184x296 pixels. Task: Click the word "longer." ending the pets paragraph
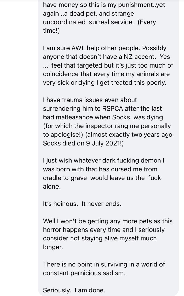point(53,247)
